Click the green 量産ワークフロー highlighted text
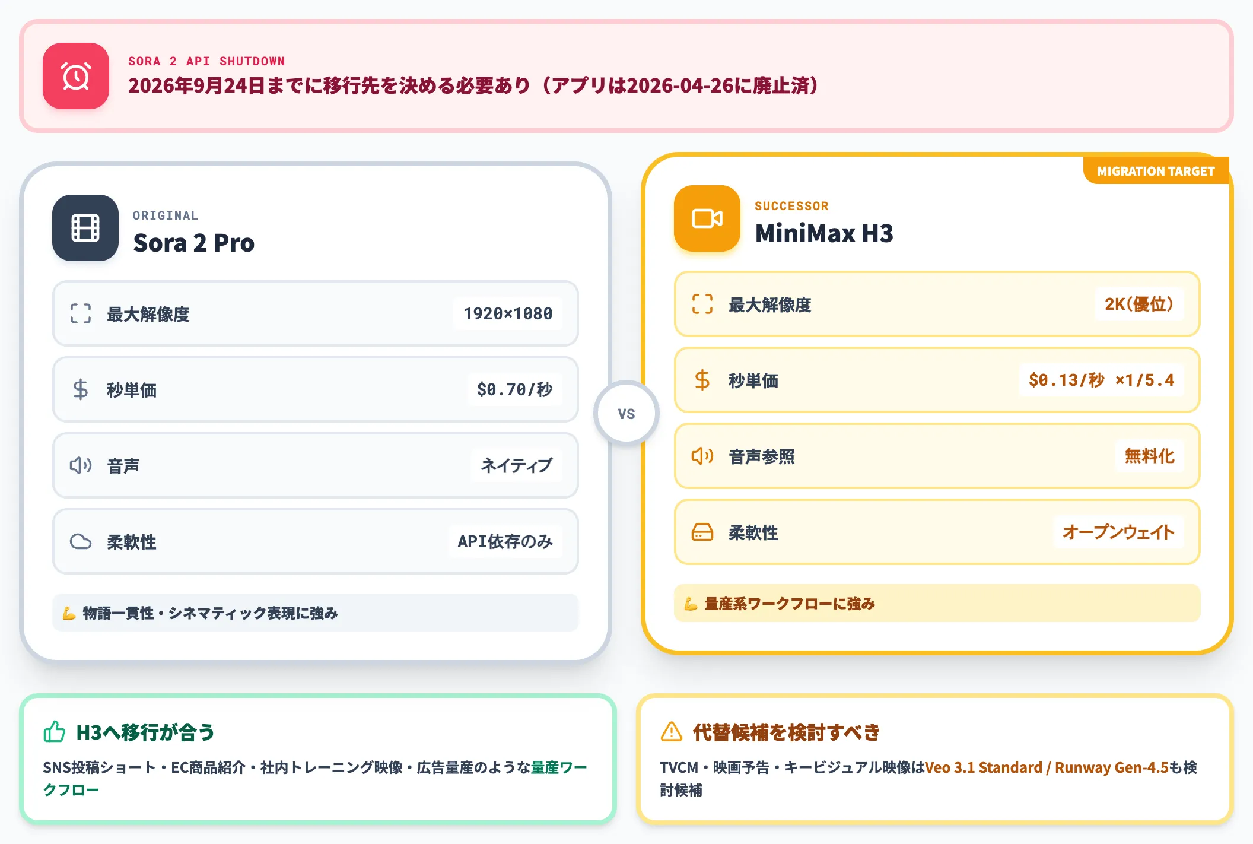This screenshot has height=844, width=1253. click(559, 767)
